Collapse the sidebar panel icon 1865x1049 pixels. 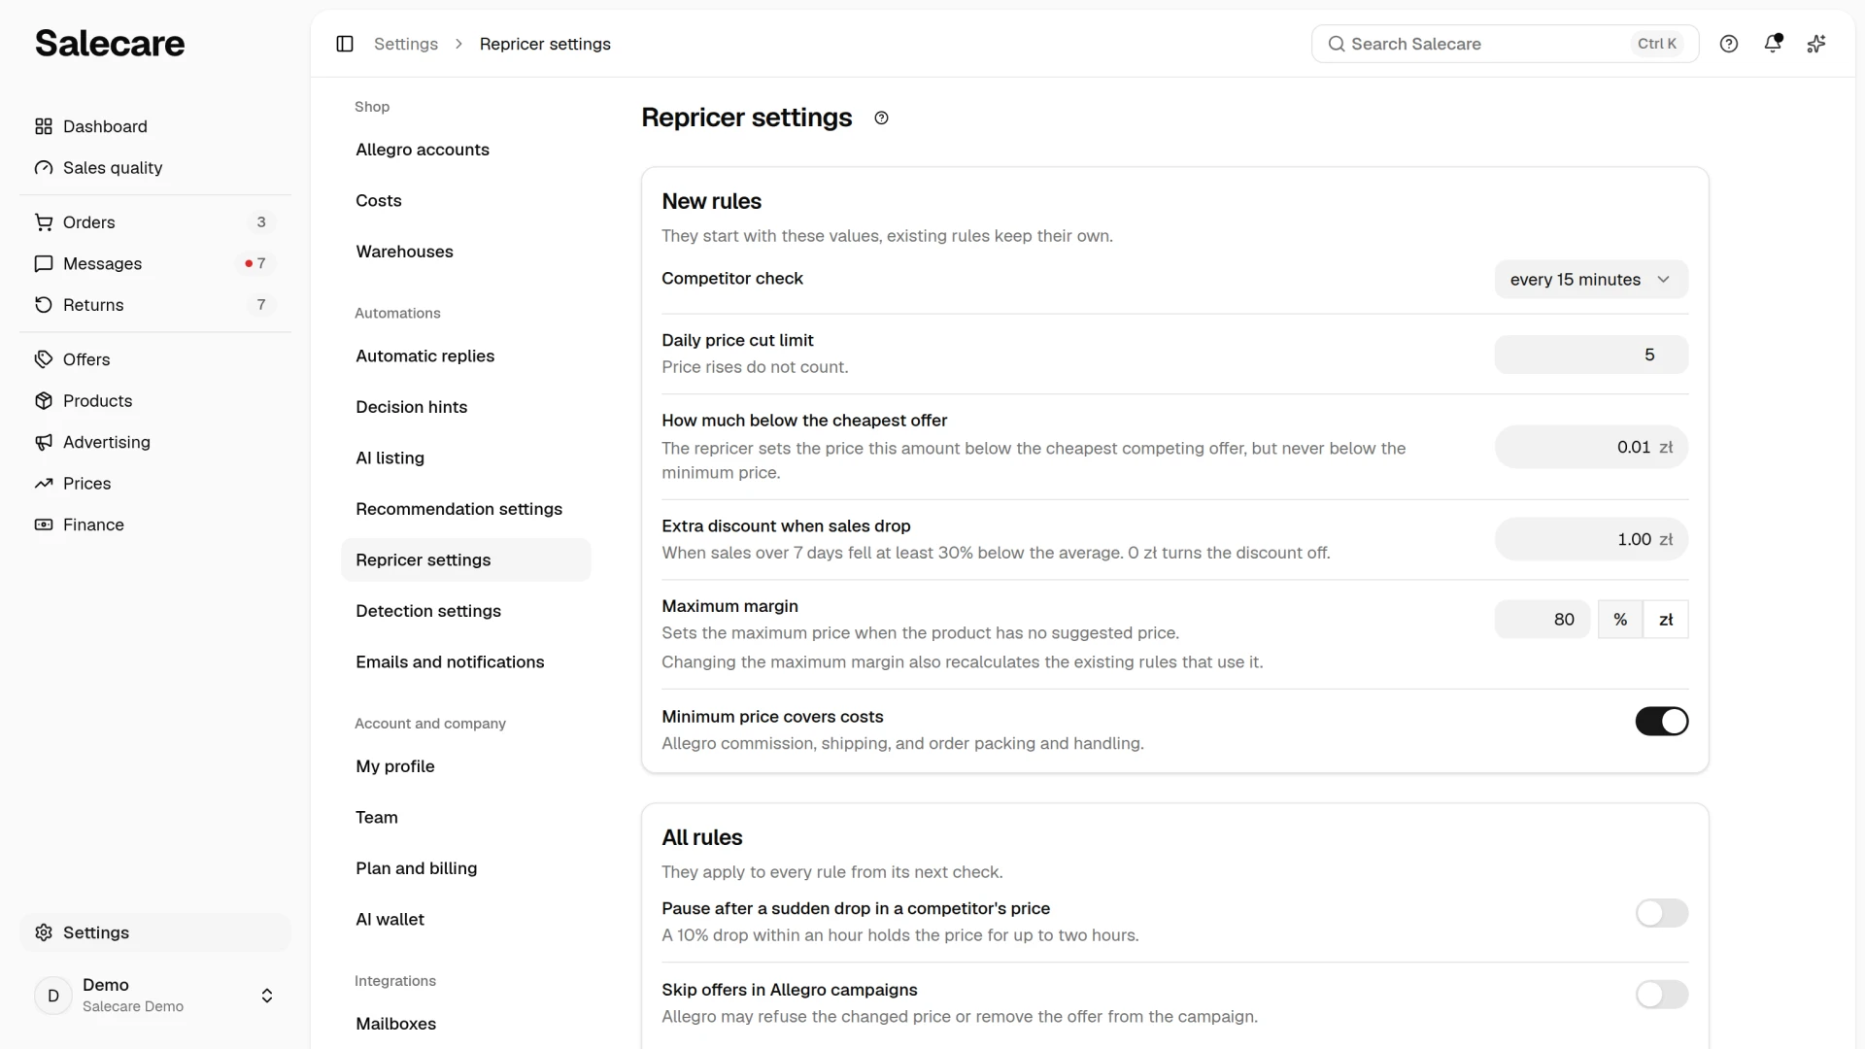pyautogui.click(x=345, y=44)
